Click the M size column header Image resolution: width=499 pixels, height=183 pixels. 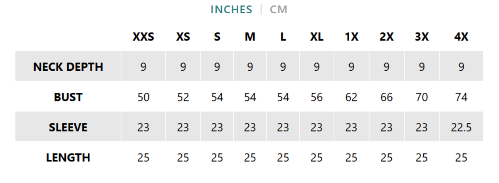(250, 37)
